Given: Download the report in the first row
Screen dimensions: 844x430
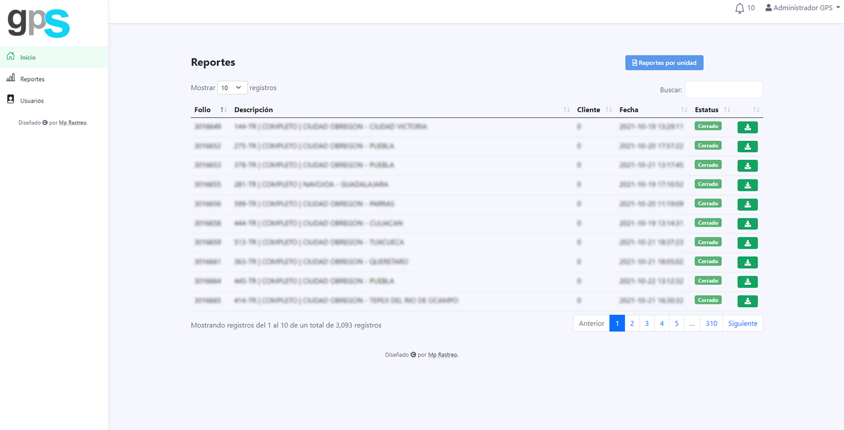Looking at the screenshot, I should 747,128.
